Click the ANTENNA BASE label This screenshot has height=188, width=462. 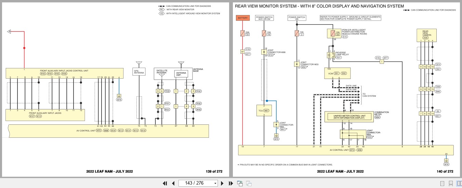[198, 70]
